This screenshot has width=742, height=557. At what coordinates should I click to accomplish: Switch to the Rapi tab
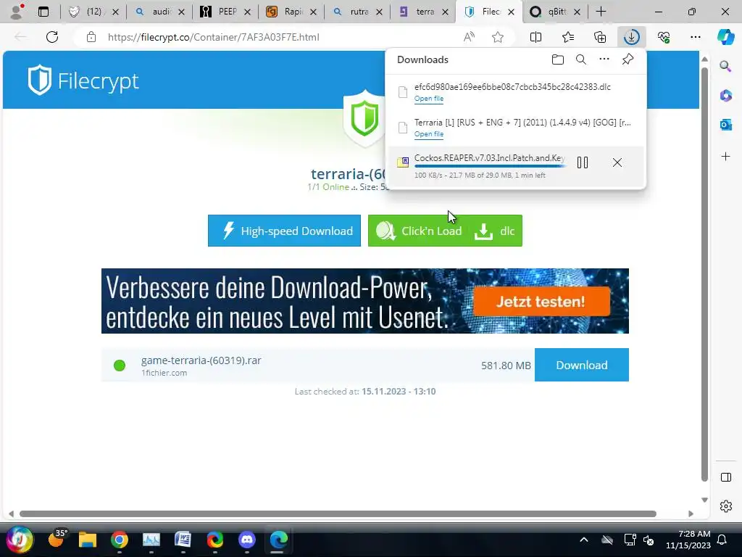[x=291, y=12]
